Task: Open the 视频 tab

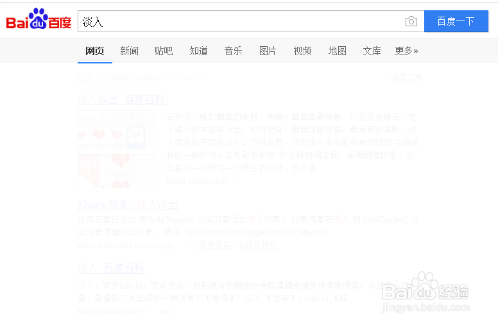Action: point(302,51)
